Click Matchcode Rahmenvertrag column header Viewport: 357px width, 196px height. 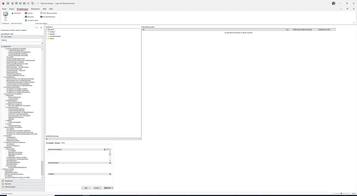click(305, 30)
